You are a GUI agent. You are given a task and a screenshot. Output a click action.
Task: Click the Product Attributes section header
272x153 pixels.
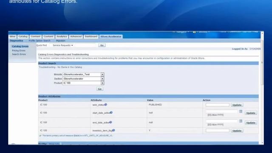click(x=148, y=96)
